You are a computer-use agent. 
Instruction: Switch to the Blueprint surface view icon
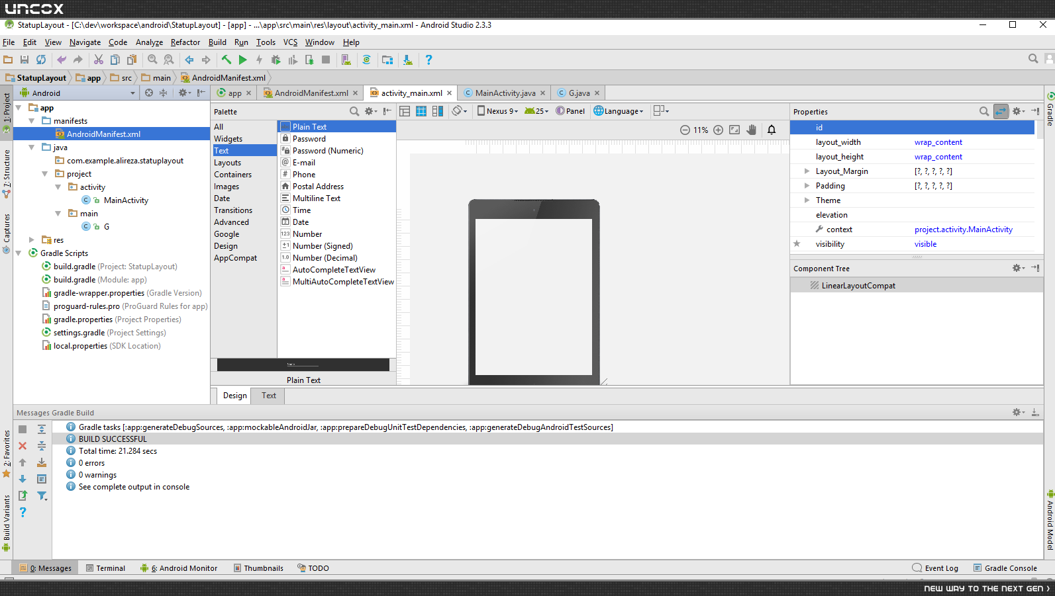[x=421, y=111]
